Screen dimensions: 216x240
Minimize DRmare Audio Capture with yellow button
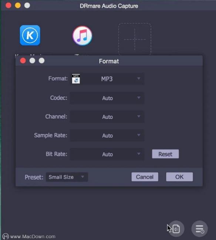(x=18, y=6)
